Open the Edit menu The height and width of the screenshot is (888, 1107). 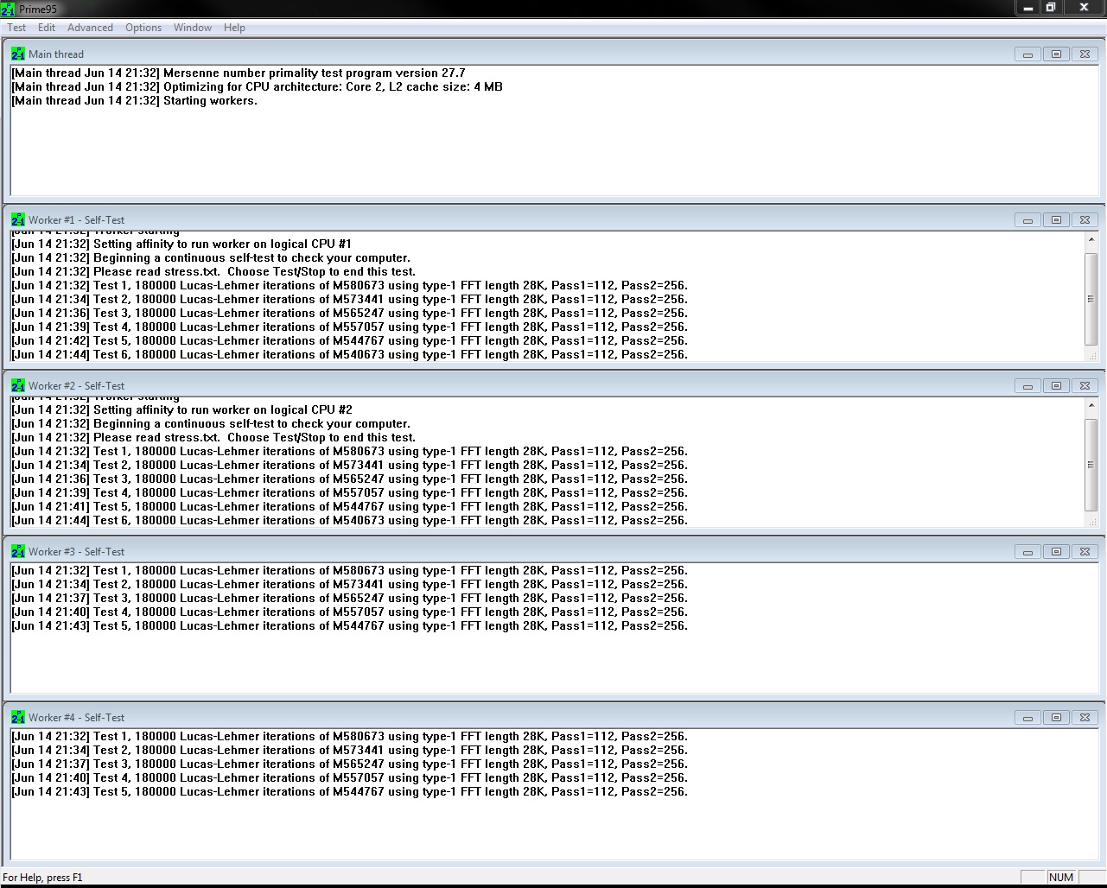(47, 28)
